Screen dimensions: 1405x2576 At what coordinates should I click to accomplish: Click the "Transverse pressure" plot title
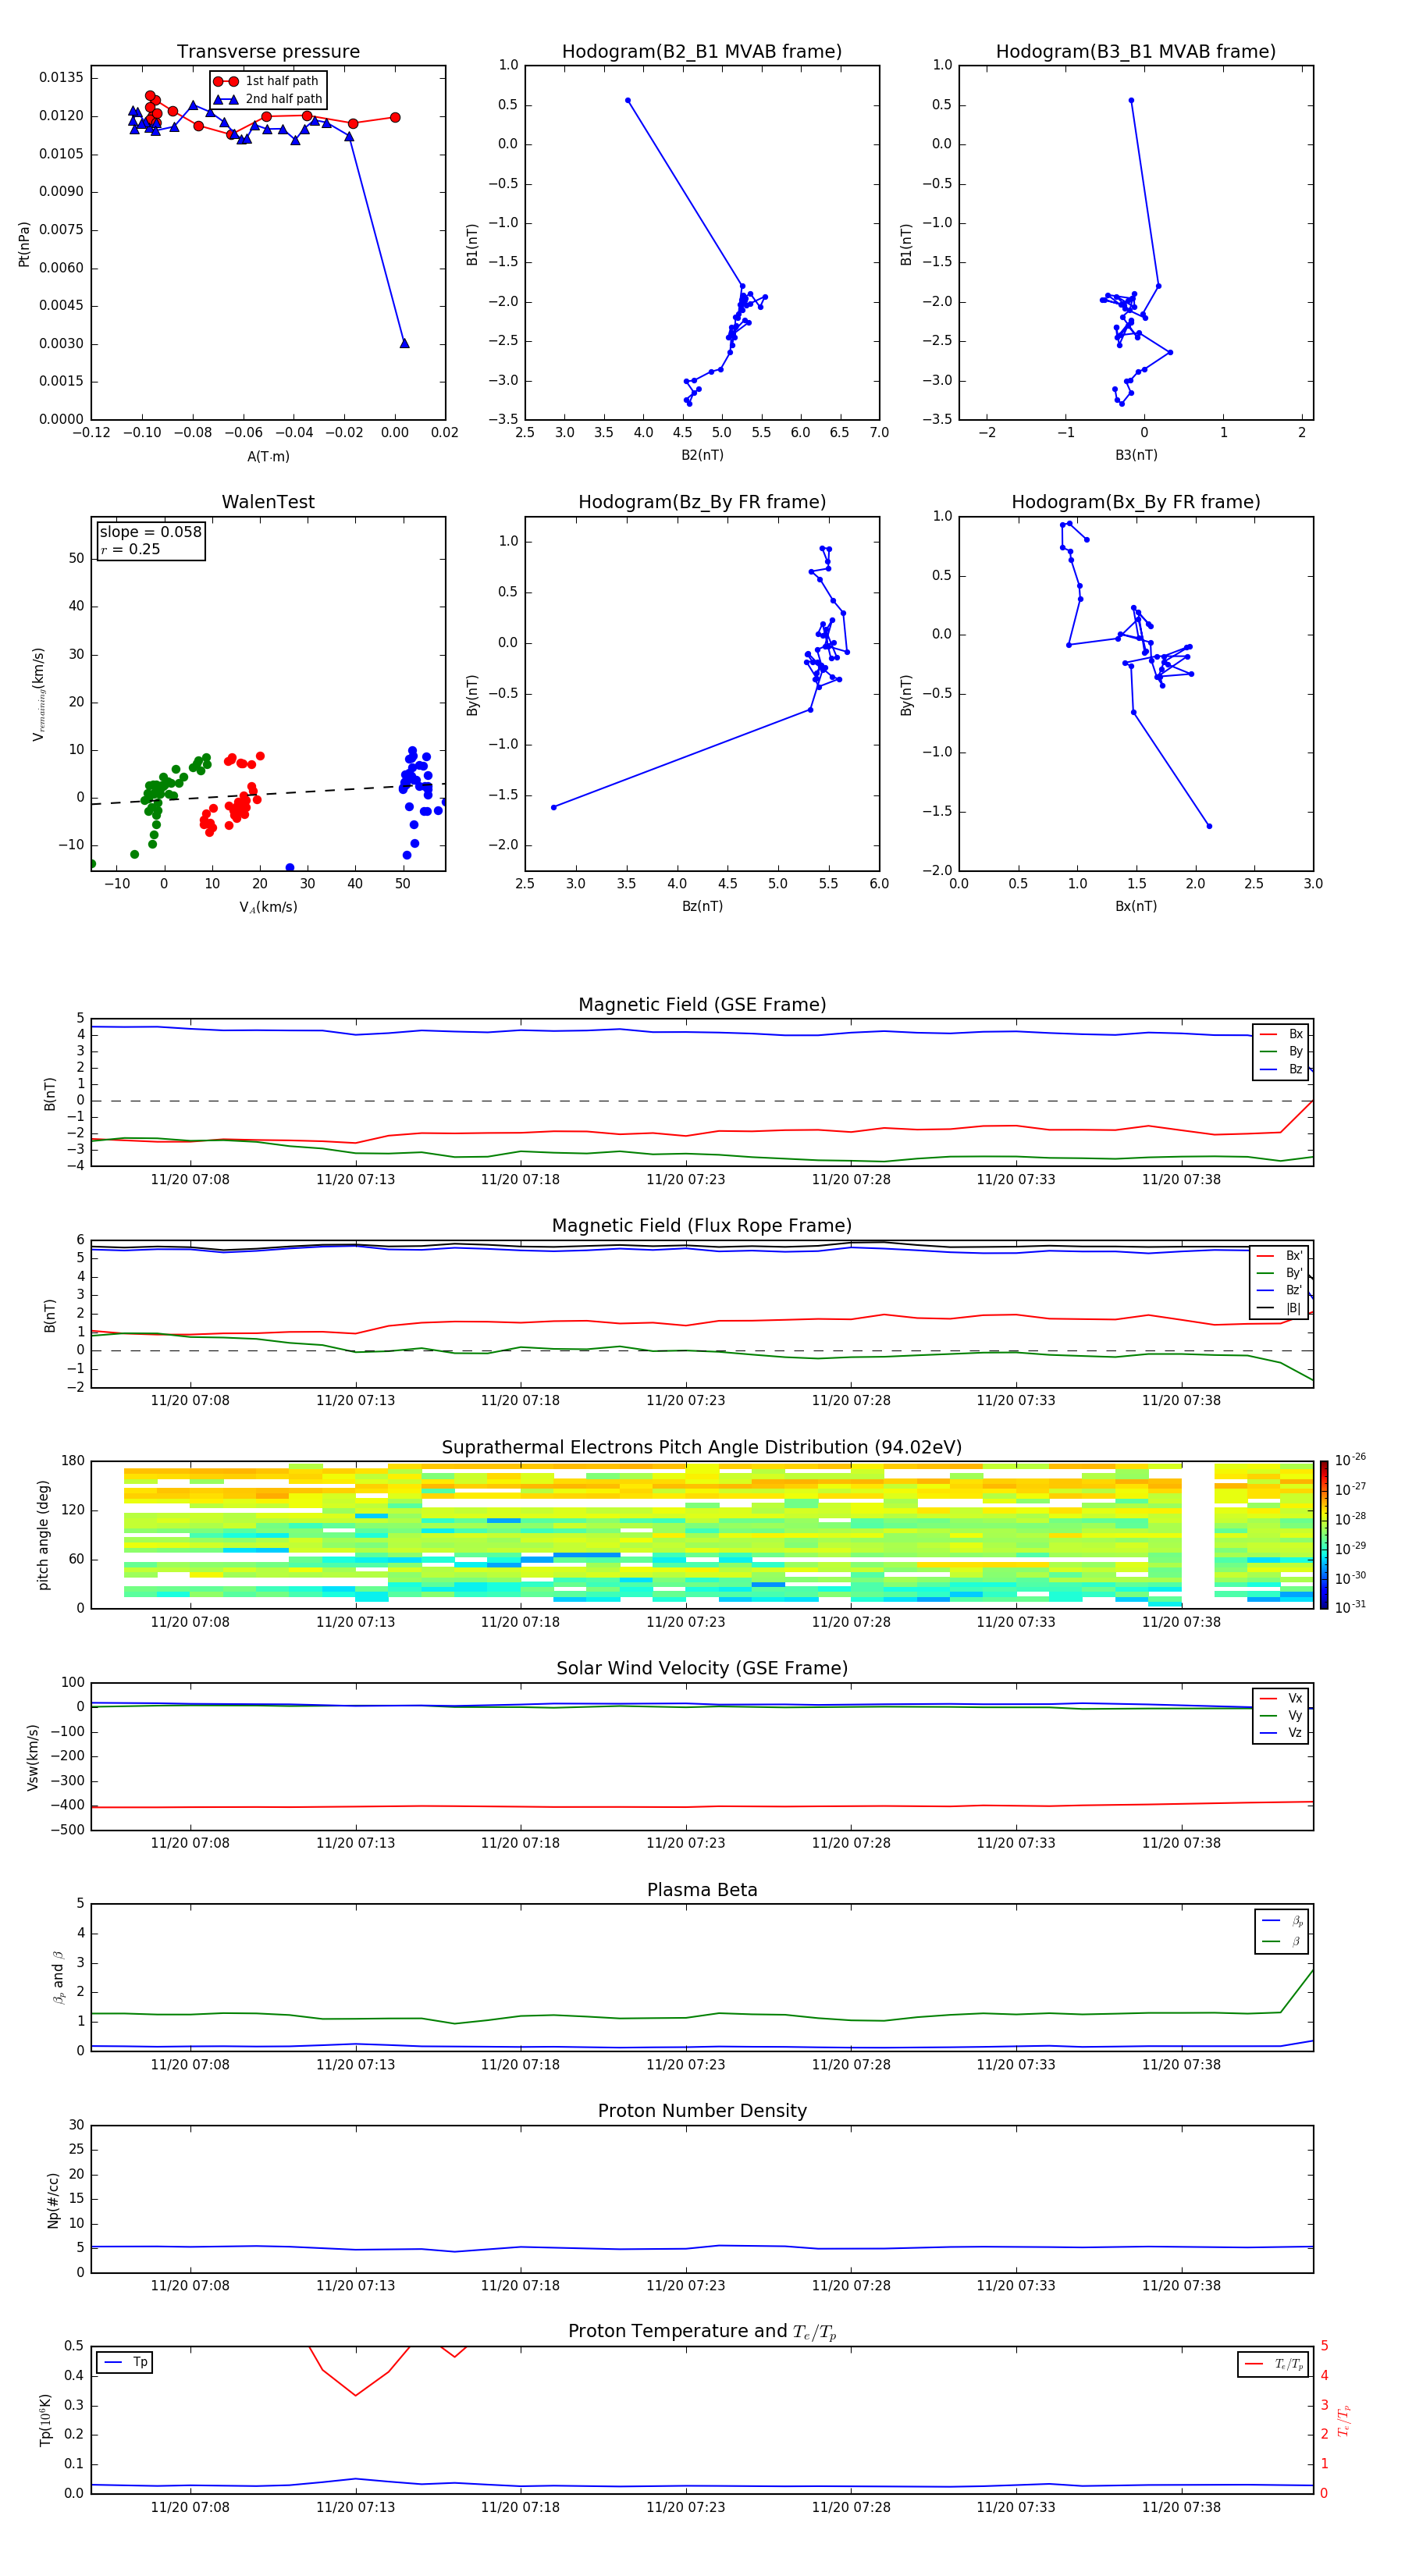268,52
